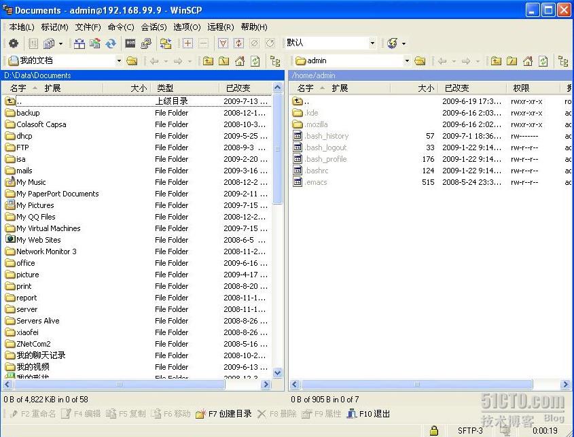
Task: Click F4 编辑 button
Action: point(81,414)
